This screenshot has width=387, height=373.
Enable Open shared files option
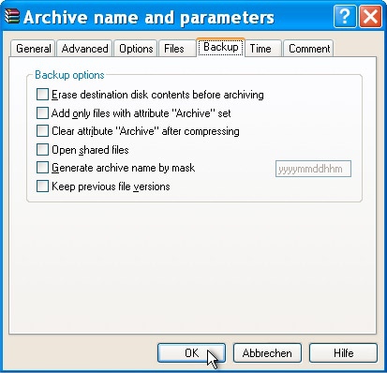pyautogui.click(x=42, y=149)
